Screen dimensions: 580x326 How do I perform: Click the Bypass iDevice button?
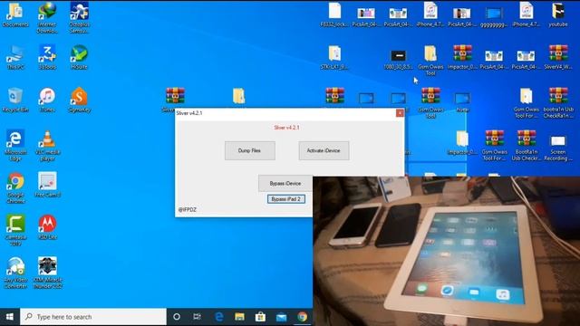[x=285, y=183]
